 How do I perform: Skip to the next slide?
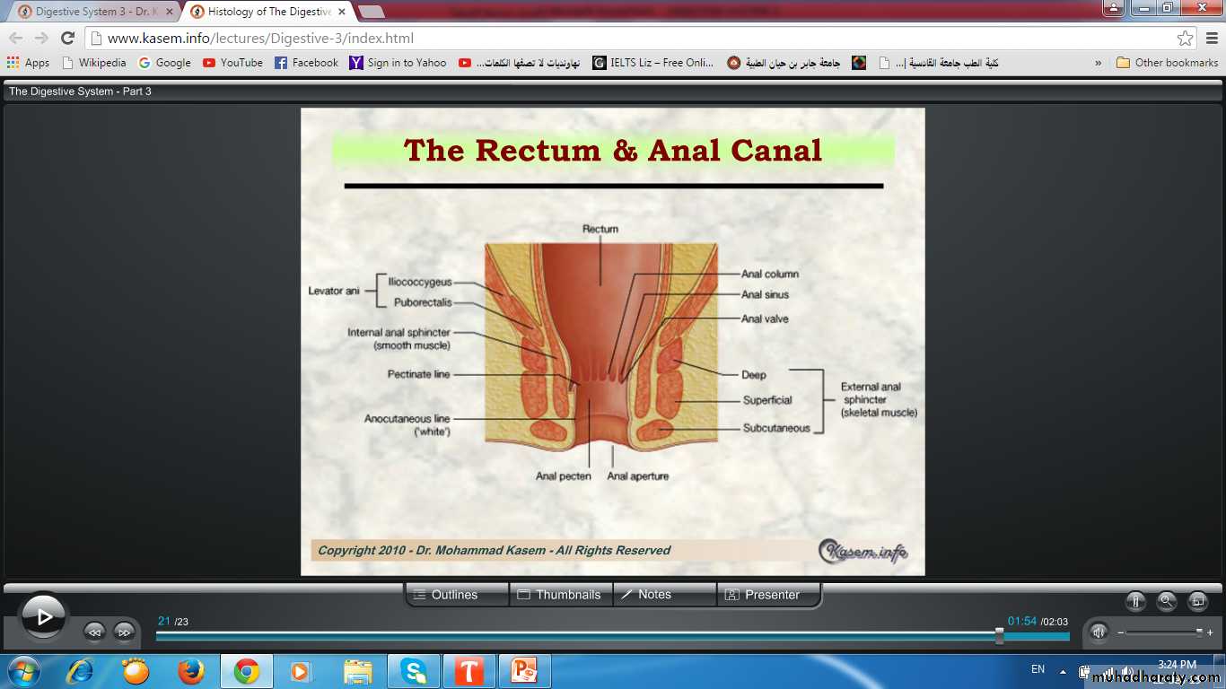[124, 632]
